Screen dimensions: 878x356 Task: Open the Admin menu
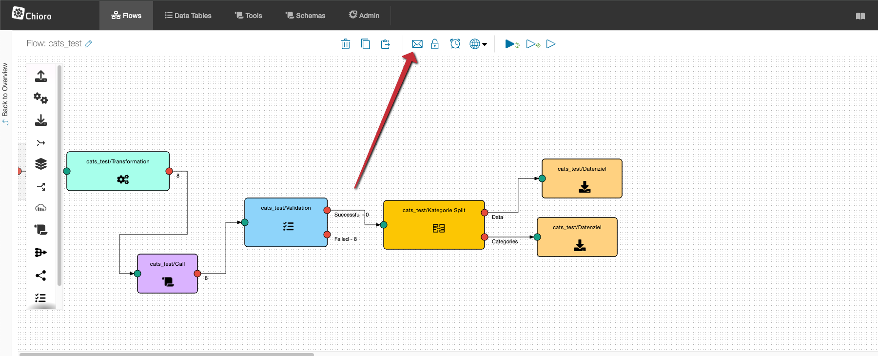pyautogui.click(x=364, y=16)
